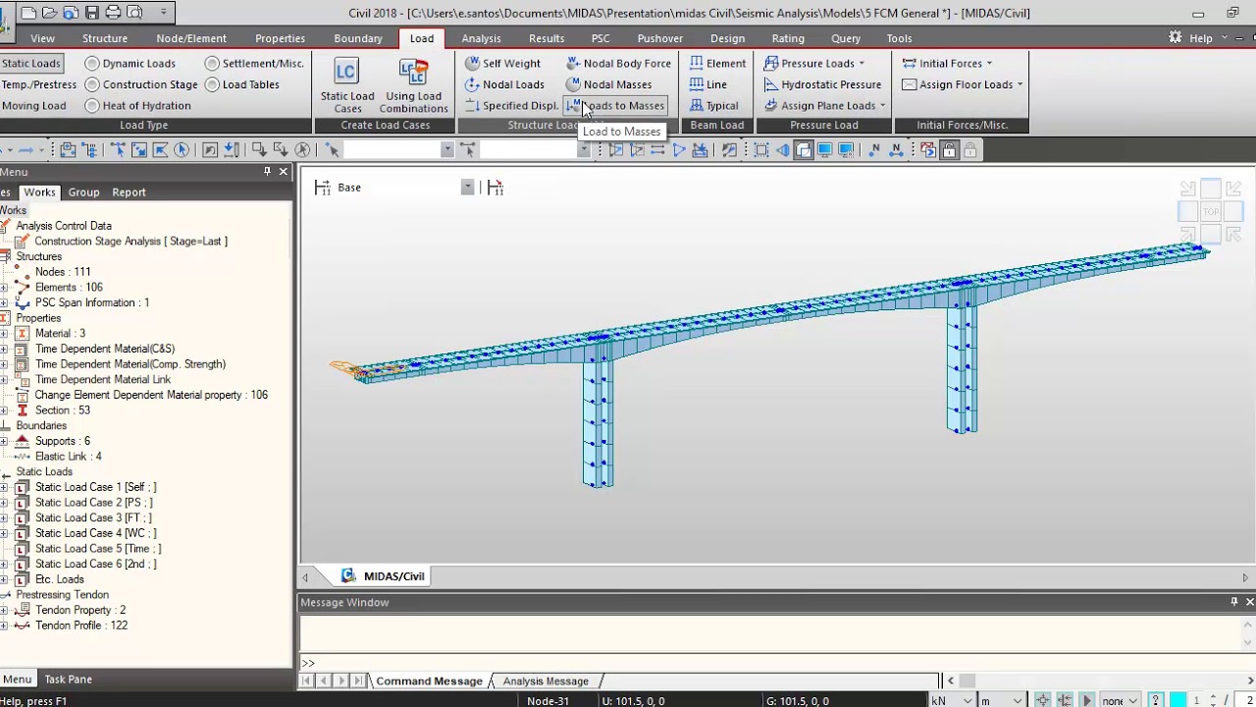Click the command input line
The image size is (1256, 707).
click(775, 663)
